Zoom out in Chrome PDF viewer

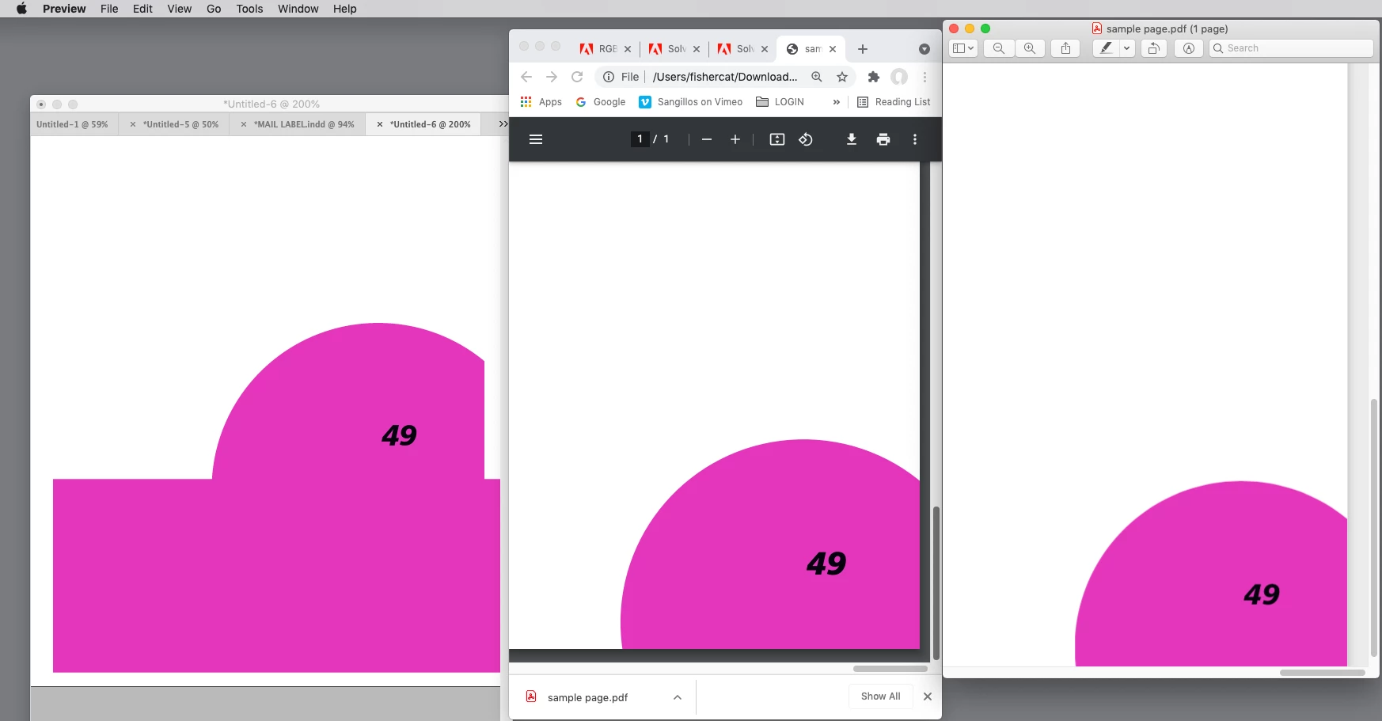click(707, 139)
